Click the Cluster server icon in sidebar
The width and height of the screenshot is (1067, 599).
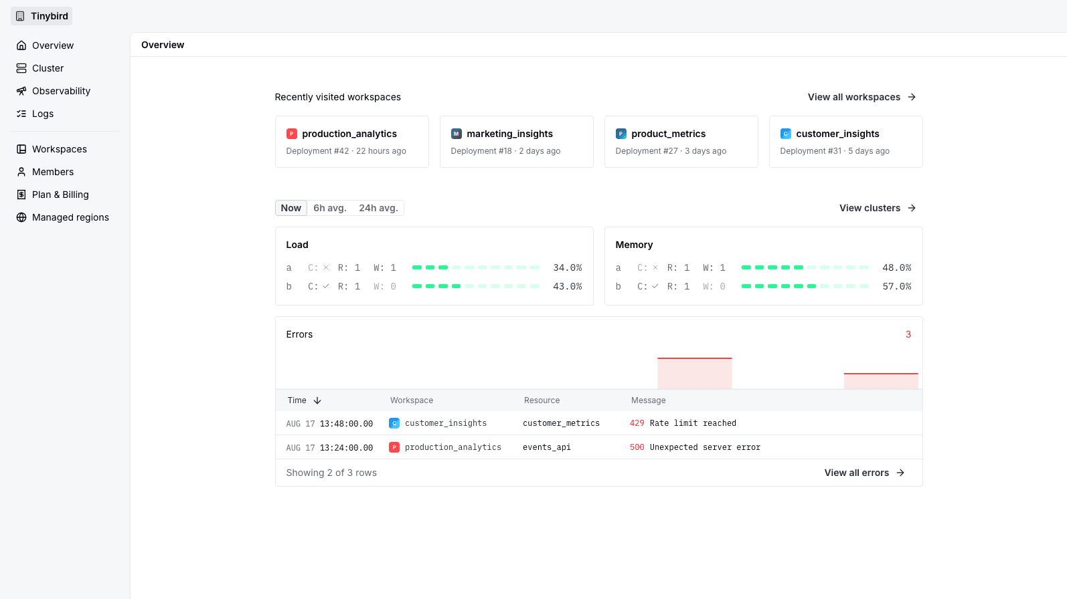[21, 68]
